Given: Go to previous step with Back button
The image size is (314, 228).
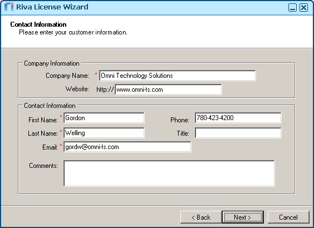Looking at the screenshot, I should (201, 217).
